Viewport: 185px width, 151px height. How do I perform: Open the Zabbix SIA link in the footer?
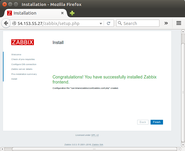tap(98, 145)
